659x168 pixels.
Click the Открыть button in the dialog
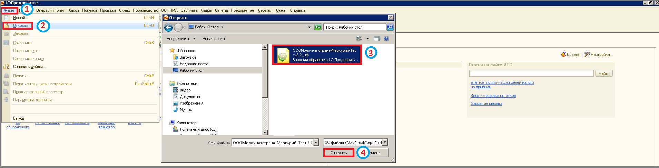pyautogui.click(x=339, y=153)
